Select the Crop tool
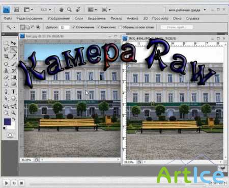This screenshot has width=229, height=188. coord(6,56)
